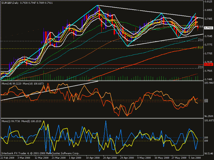Click the 22 Feb 2008 date label

(x=8, y=158)
